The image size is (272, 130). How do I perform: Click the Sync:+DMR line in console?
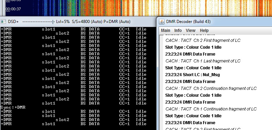click(x=13, y=107)
